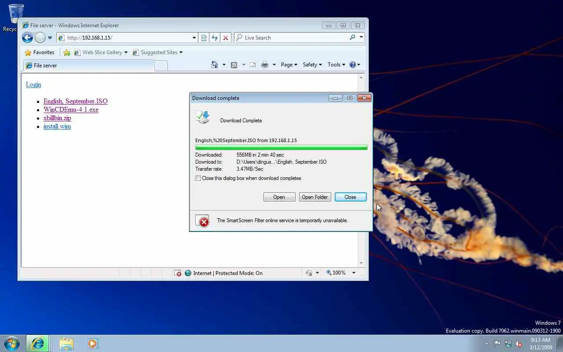Toggle the Compatibility View icon
This screenshot has width=563, height=352.
[204, 38]
